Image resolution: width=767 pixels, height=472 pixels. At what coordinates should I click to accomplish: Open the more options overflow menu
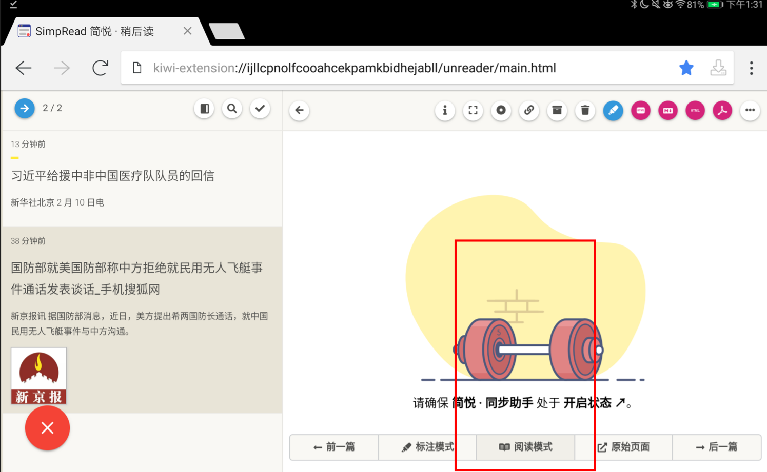[x=750, y=110]
